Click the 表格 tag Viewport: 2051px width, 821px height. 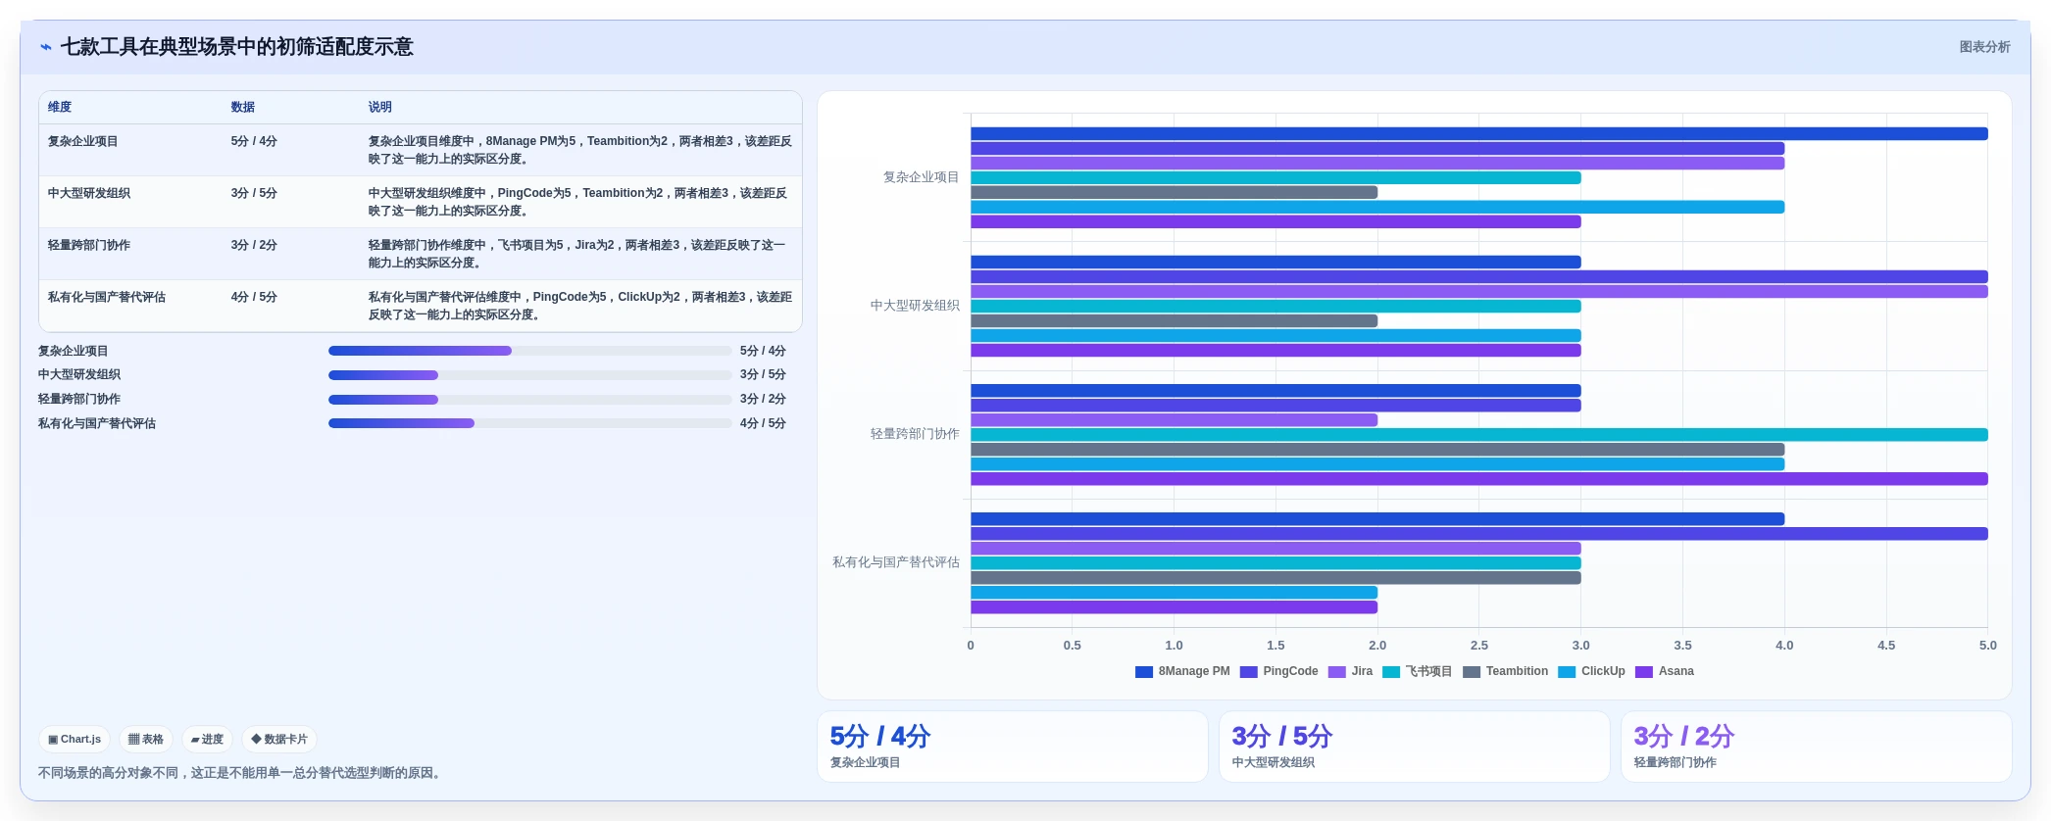[x=146, y=740]
